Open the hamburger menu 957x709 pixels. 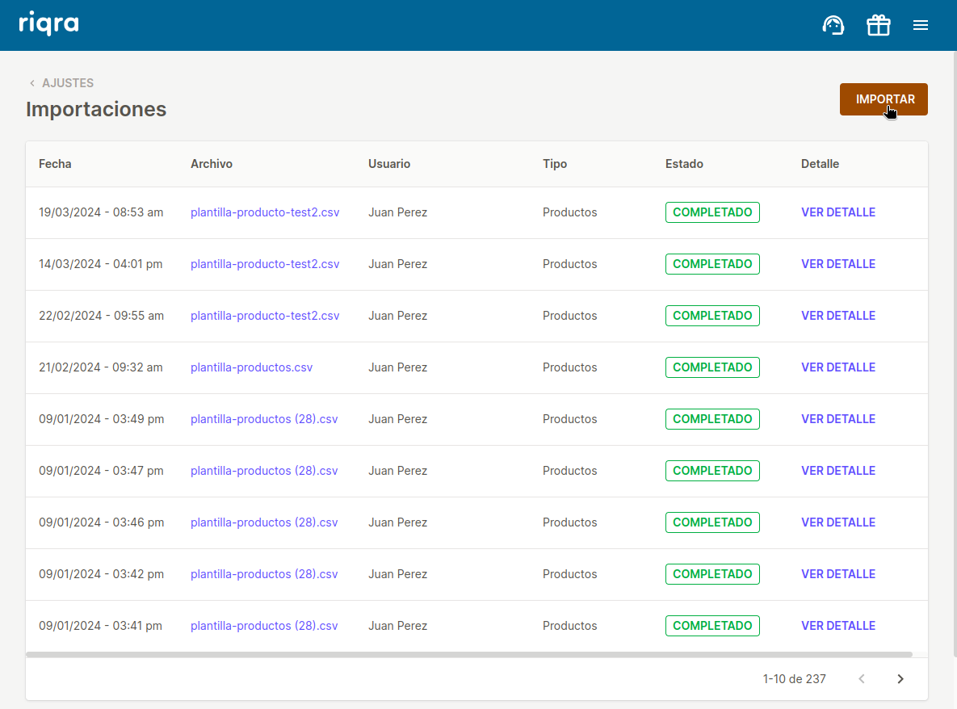tap(921, 25)
